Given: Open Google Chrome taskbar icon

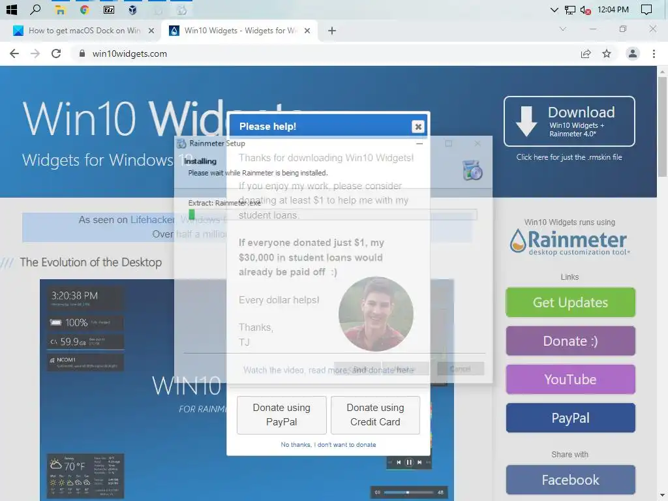Looking at the screenshot, I should tap(84, 10).
